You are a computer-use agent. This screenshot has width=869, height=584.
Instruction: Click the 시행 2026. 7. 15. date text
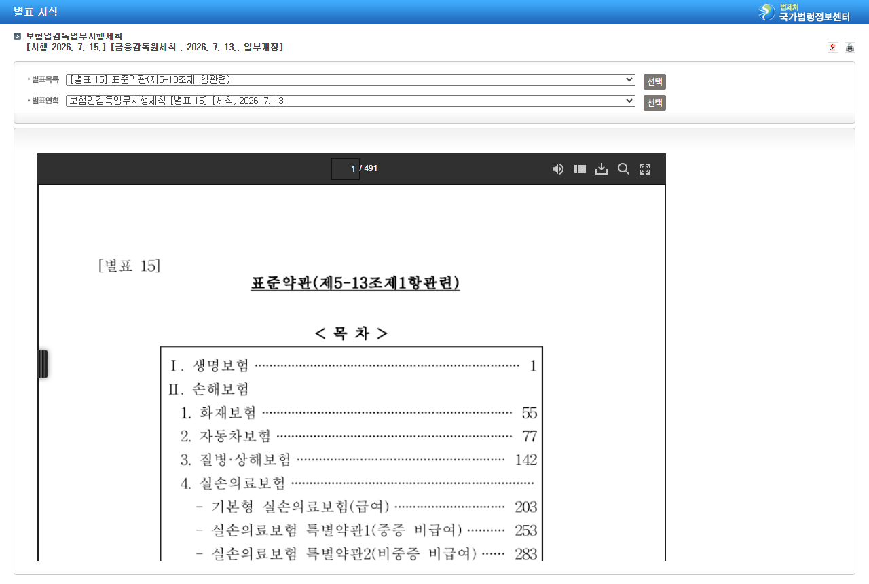tap(66, 48)
